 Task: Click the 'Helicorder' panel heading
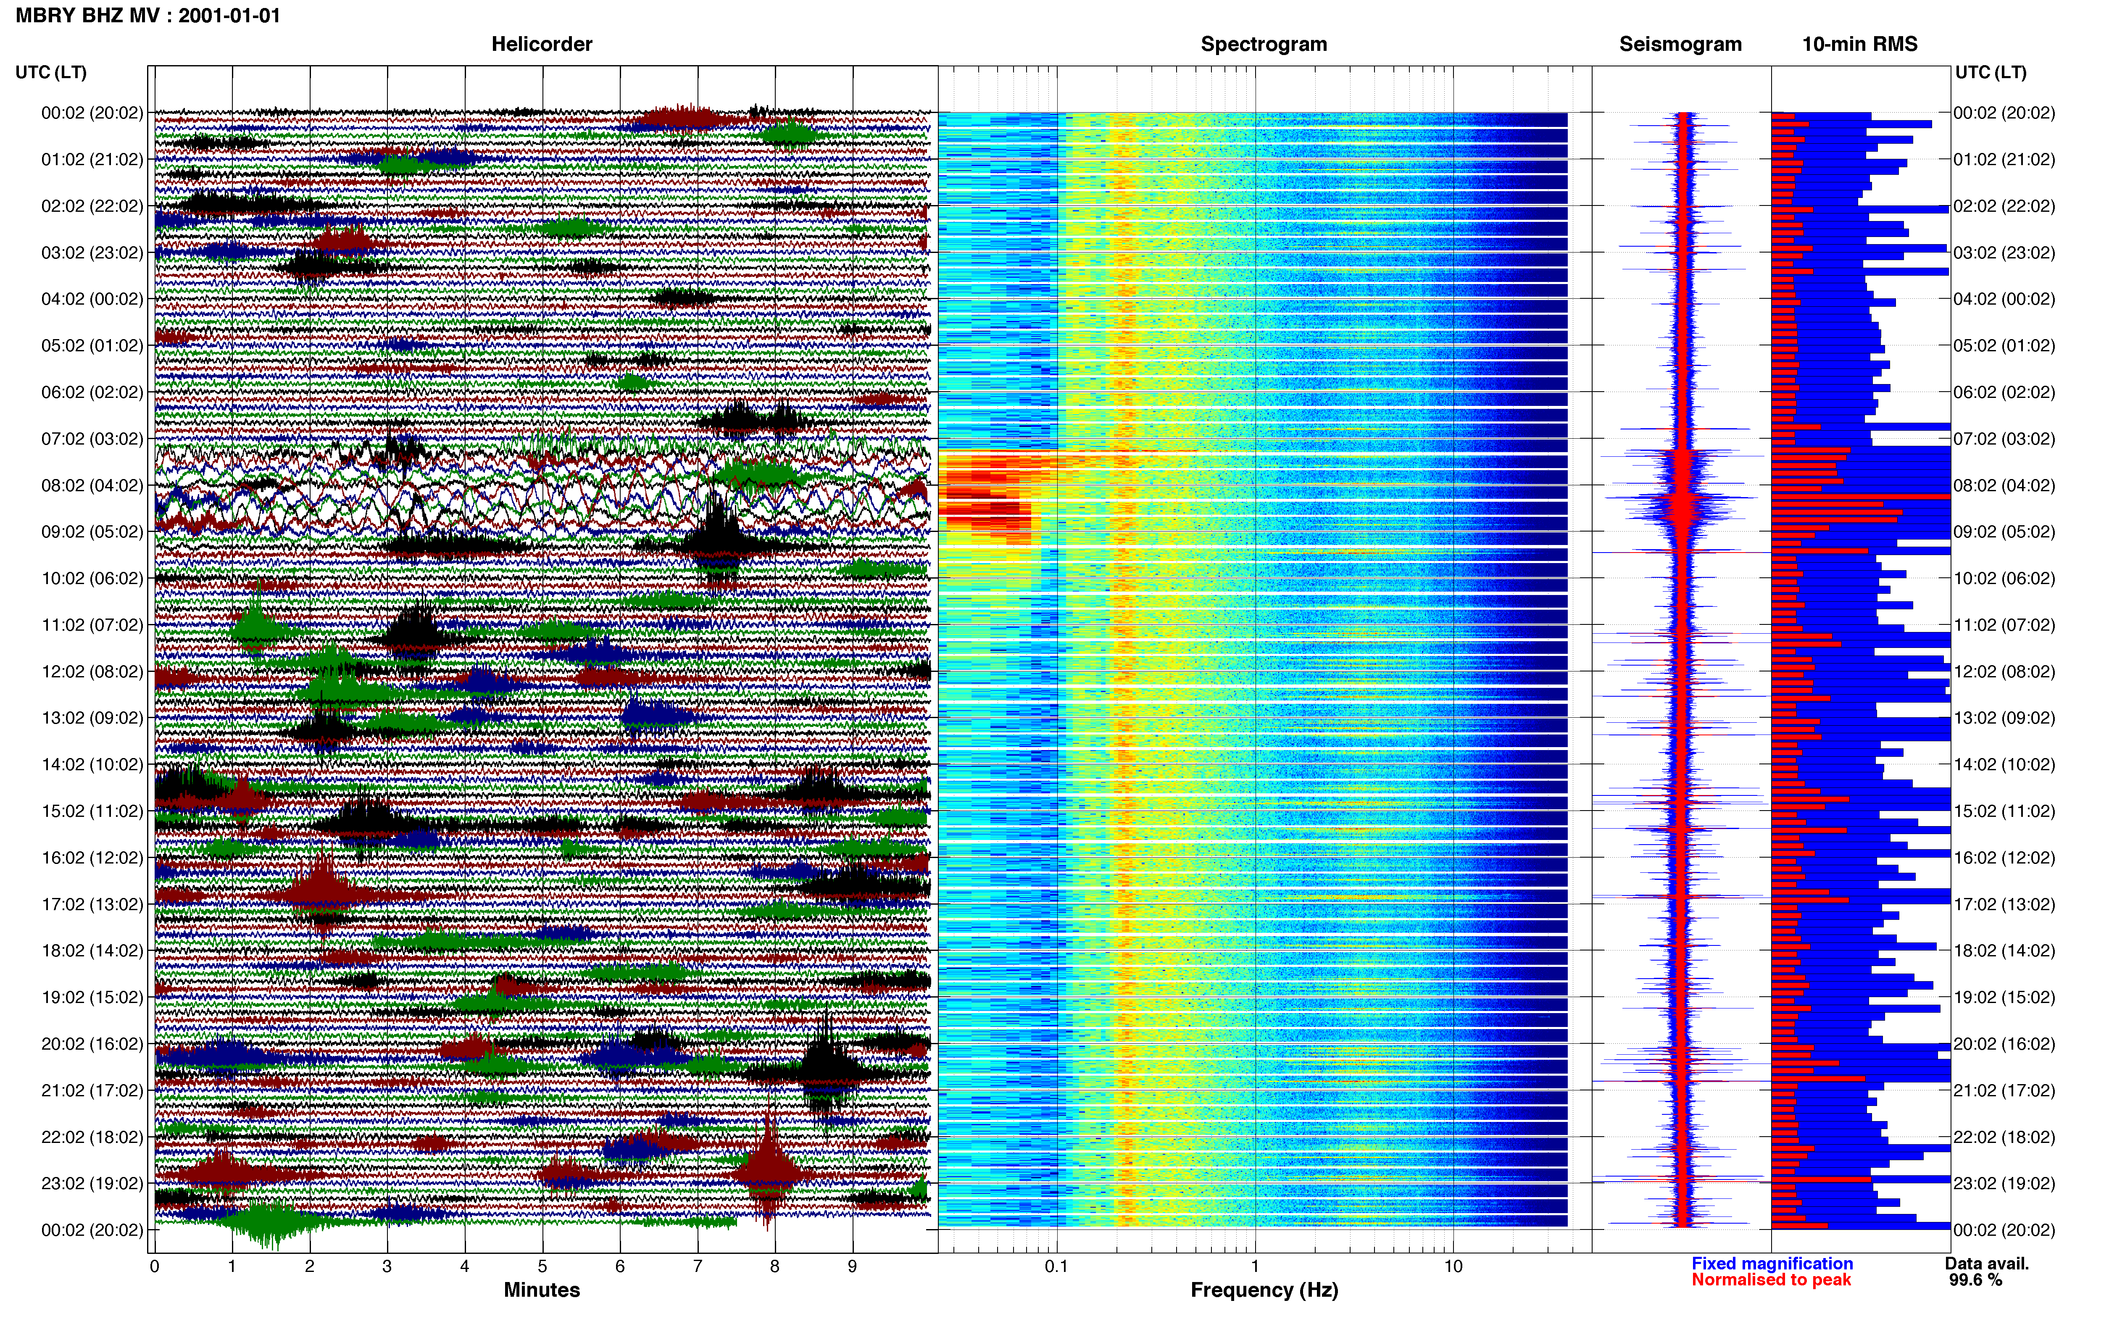542,45
